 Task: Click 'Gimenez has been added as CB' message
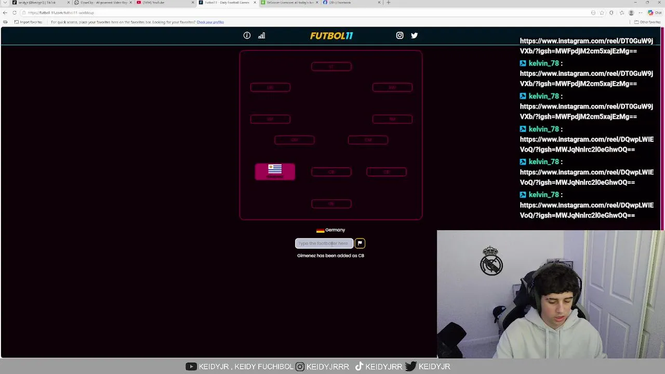click(x=330, y=256)
